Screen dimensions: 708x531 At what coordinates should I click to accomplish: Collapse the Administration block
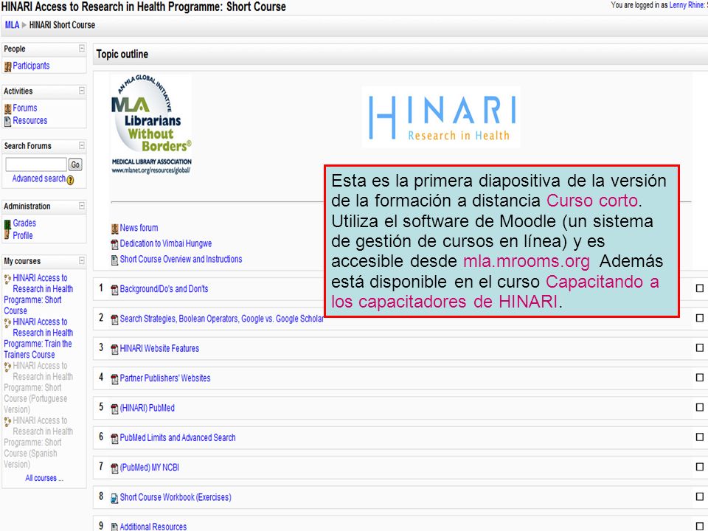(82, 206)
